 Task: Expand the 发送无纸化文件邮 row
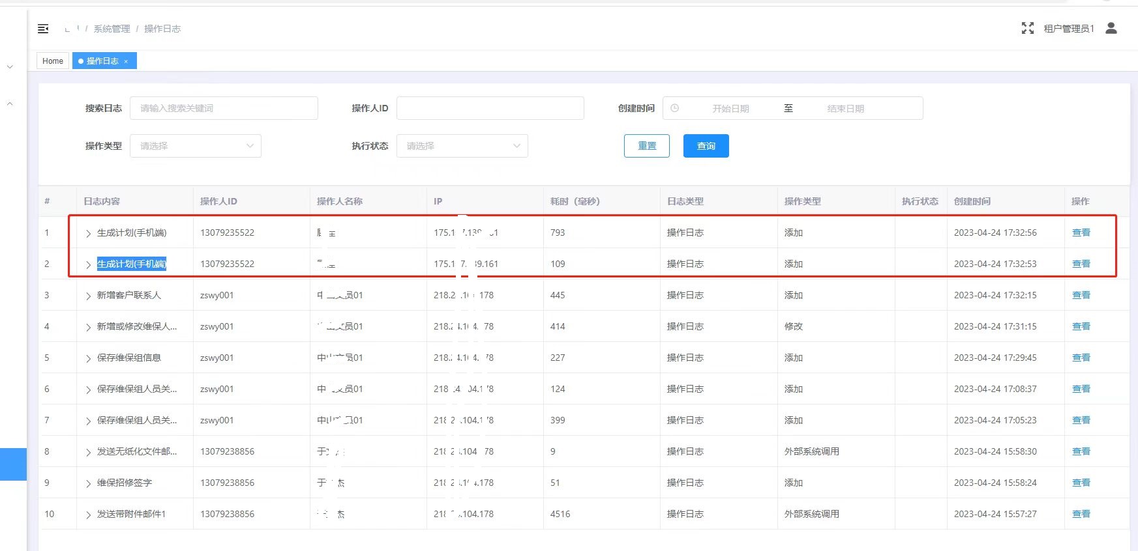click(88, 452)
